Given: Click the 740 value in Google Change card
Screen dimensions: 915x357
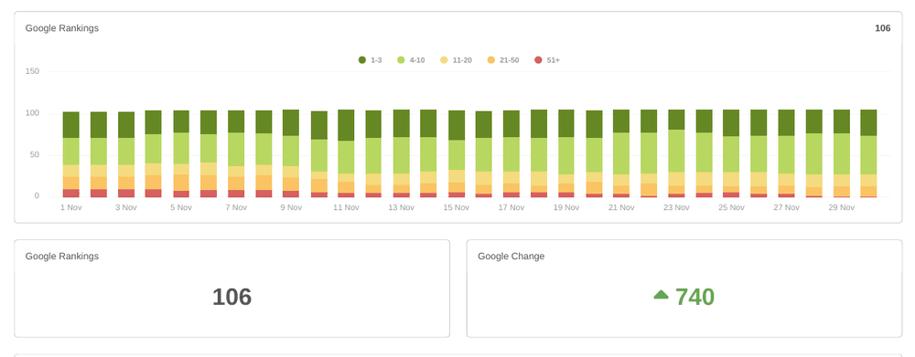Looking at the screenshot, I should [x=695, y=297].
